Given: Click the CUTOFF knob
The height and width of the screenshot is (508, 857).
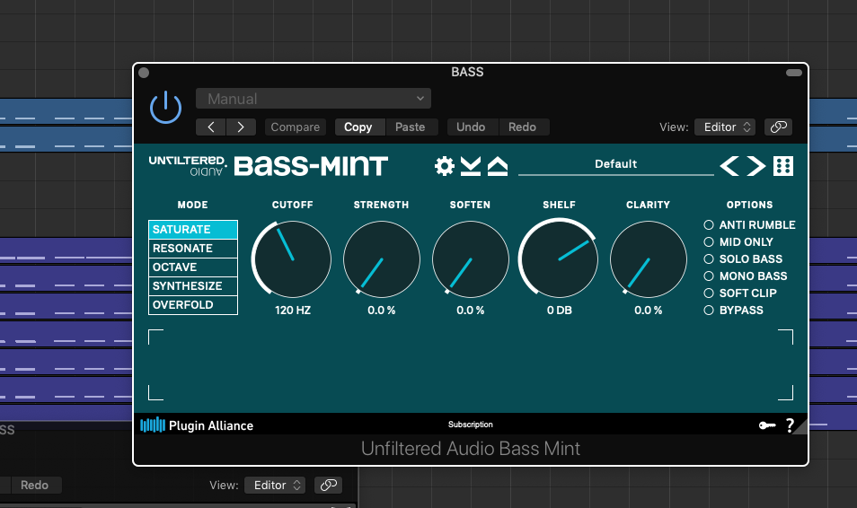Looking at the screenshot, I should [x=293, y=258].
